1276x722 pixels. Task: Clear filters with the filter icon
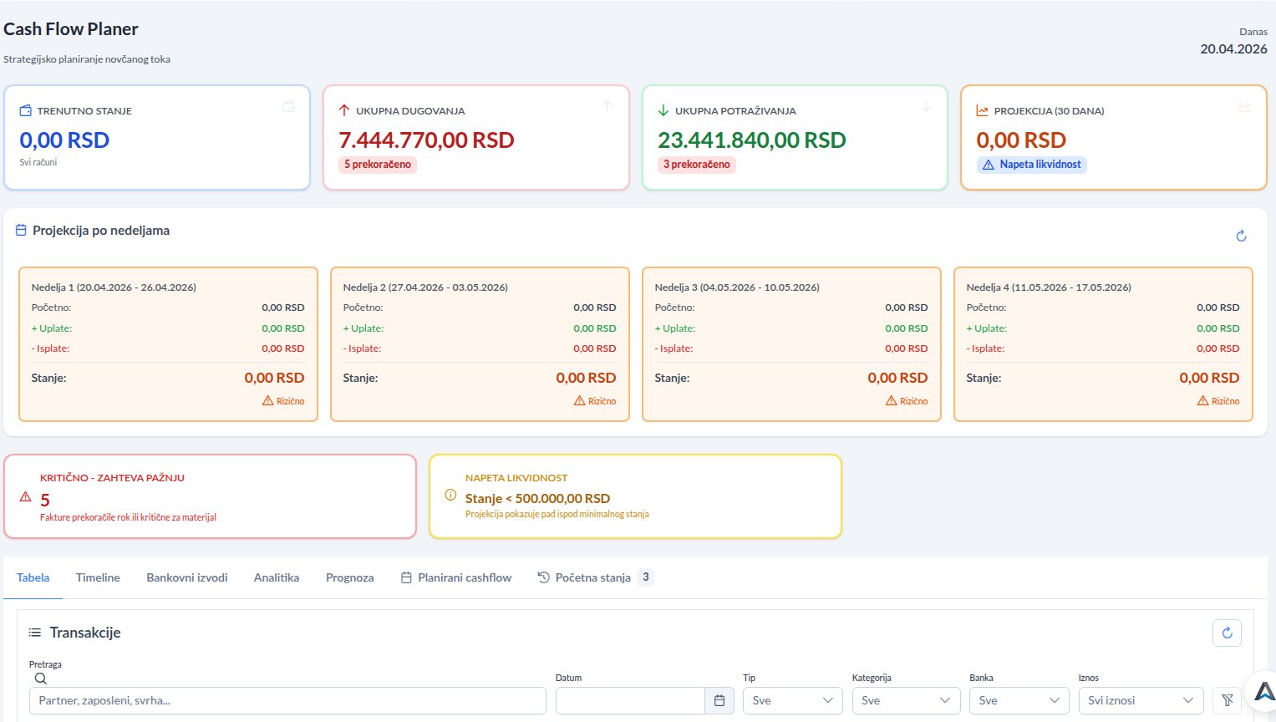1227,700
